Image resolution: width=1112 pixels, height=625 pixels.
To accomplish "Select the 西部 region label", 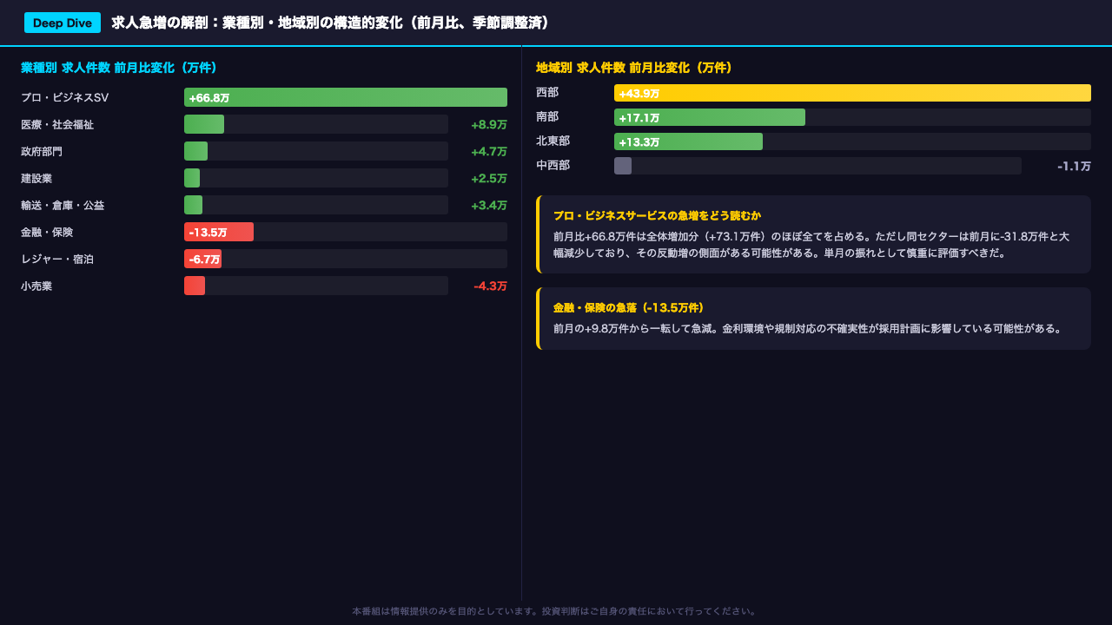I will [547, 92].
